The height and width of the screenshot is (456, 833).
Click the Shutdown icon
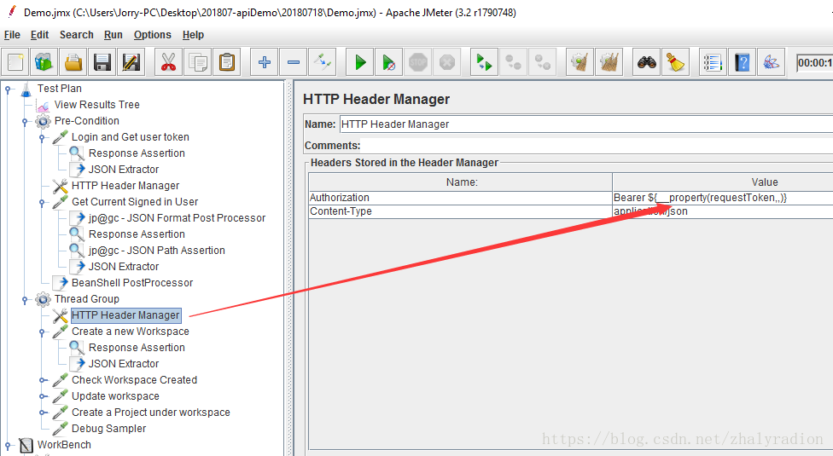pos(447,62)
